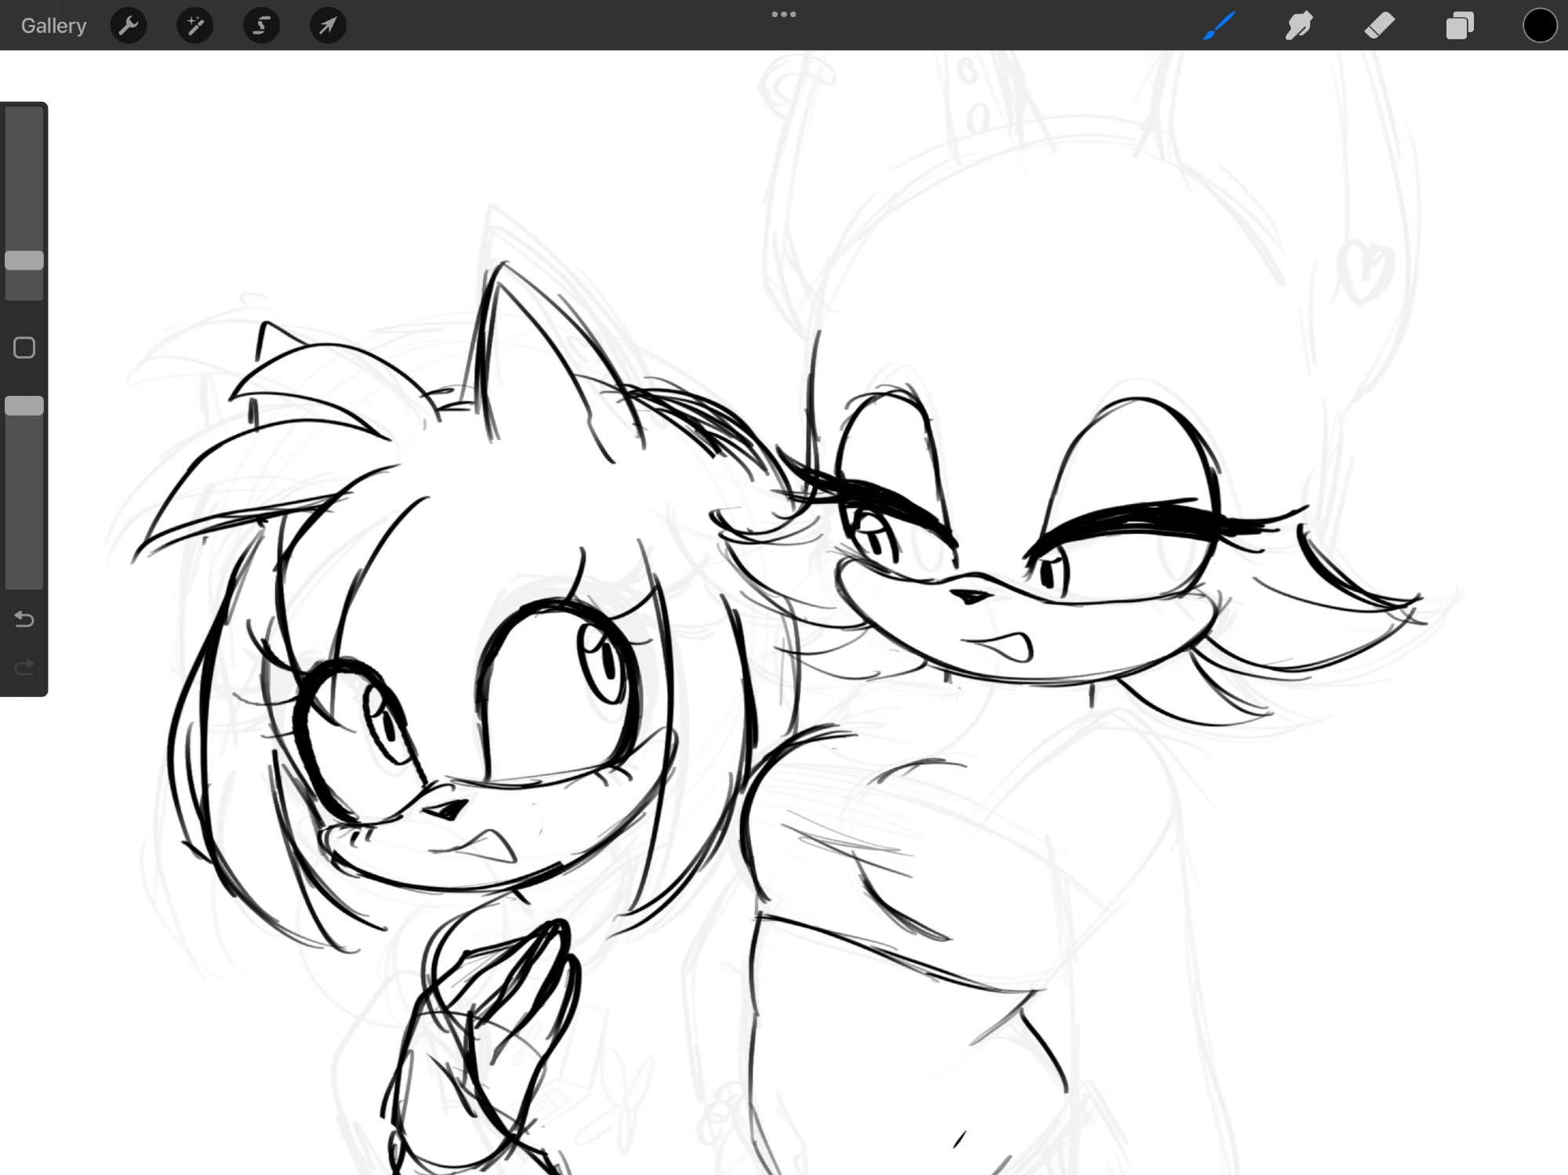Image resolution: width=1568 pixels, height=1175 pixels.
Task: Activate the Transform arrow tool
Action: (x=328, y=26)
